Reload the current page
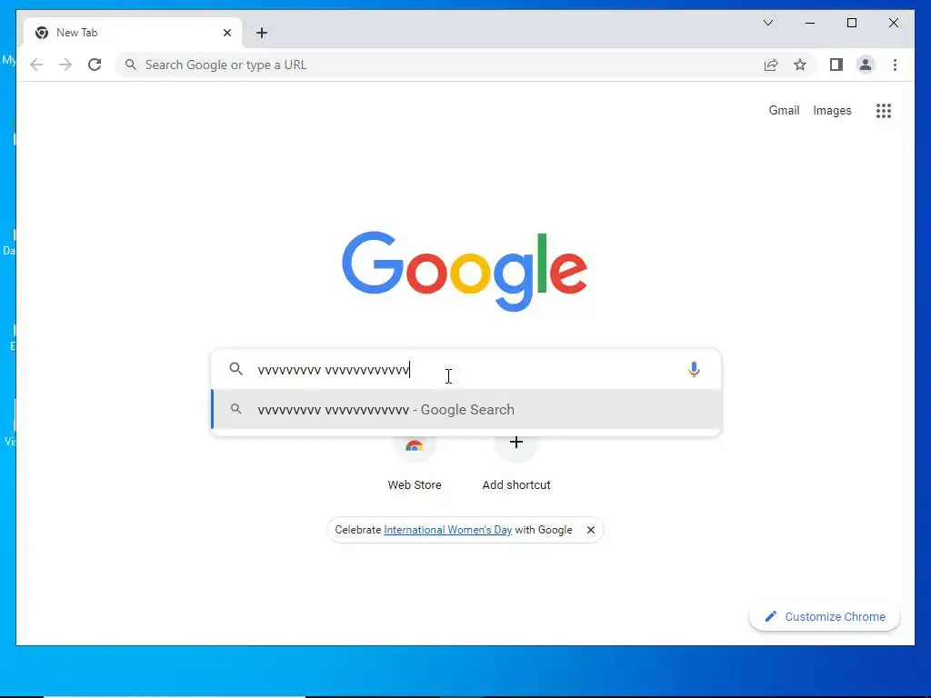 (95, 65)
